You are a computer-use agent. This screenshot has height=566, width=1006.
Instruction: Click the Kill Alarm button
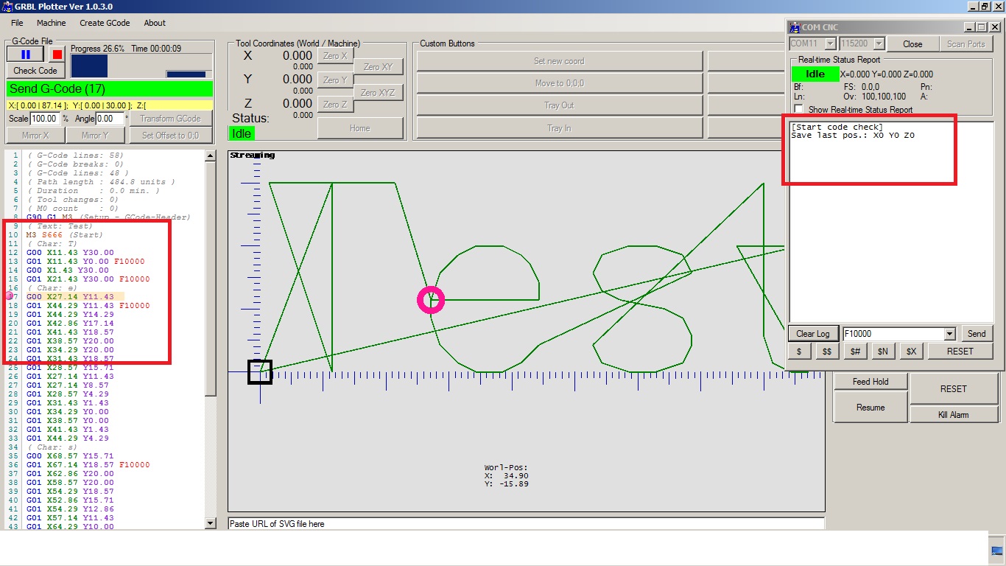click(954, 415)
